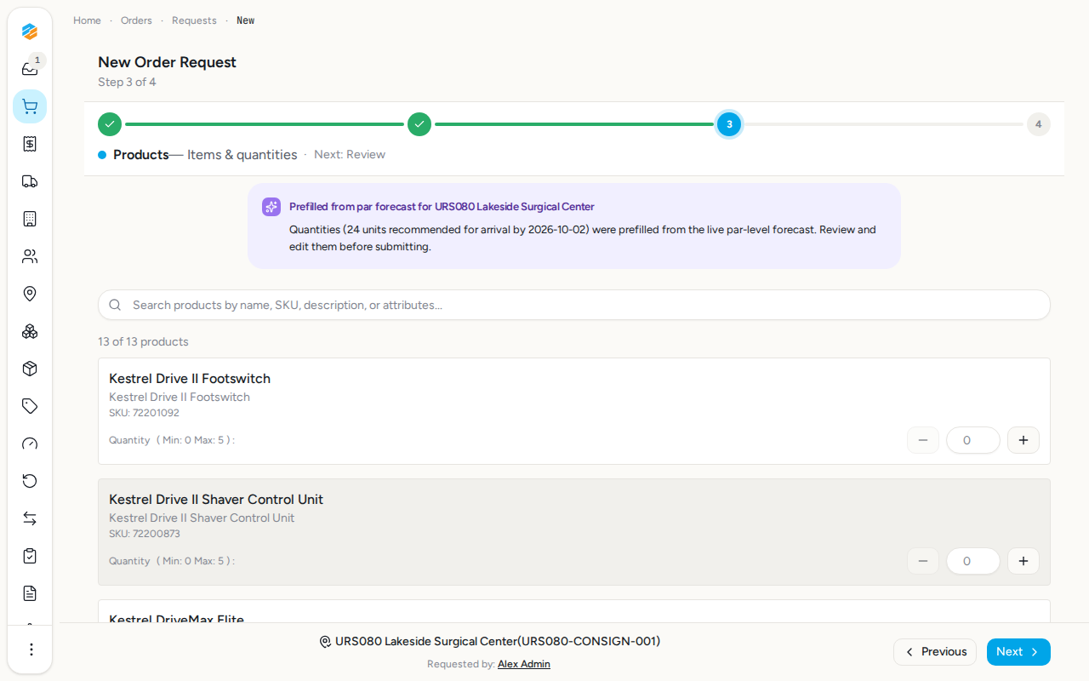This screenshot has width=1089, height=681.
Task: Go back to completed step two circle
Action: click(x=419, y=124)
